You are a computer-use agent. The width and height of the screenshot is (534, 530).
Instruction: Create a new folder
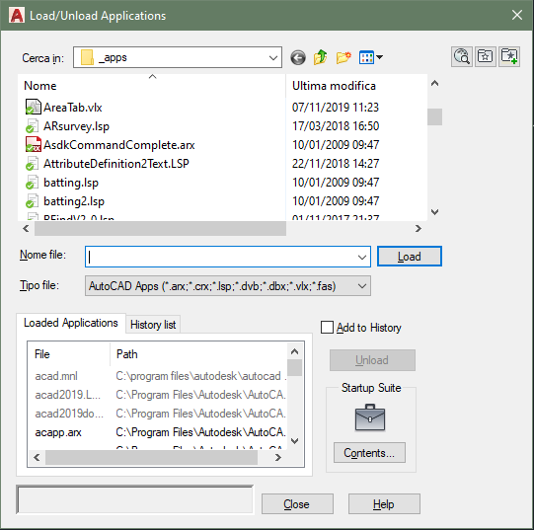343,57
